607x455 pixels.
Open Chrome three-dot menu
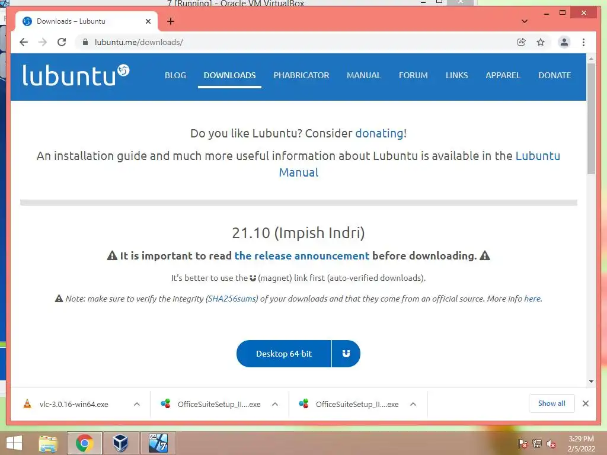click(x=583, y=42)
